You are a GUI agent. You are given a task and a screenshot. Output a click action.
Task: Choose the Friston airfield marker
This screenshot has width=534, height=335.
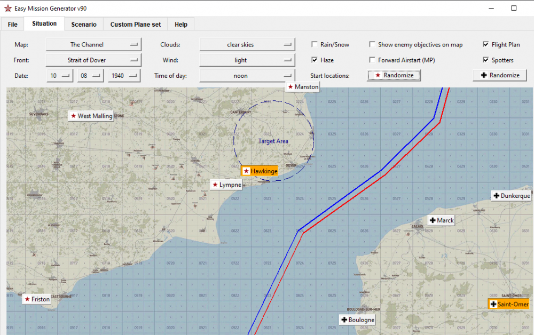pyautogui.click(x=37, y=299)
